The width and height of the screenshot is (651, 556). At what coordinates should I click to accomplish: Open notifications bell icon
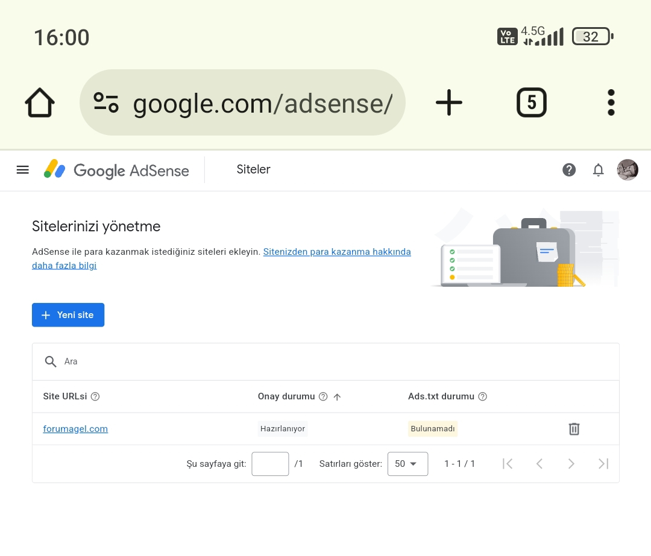click(599, 170)
